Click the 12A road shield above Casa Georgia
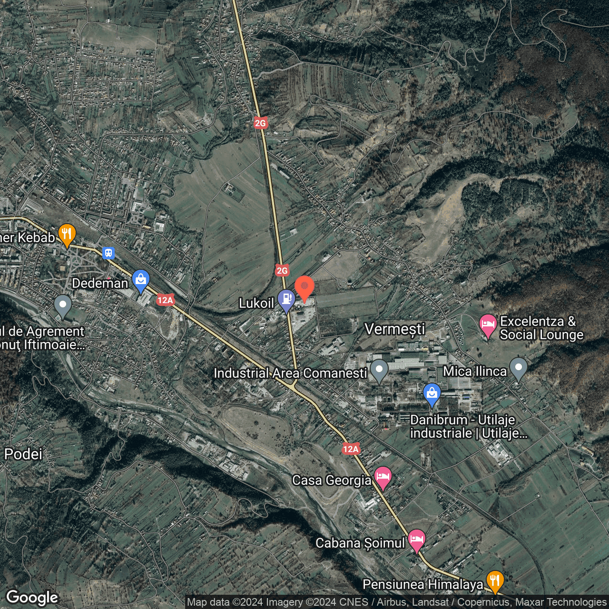The image size is (609, 609). 351,449
